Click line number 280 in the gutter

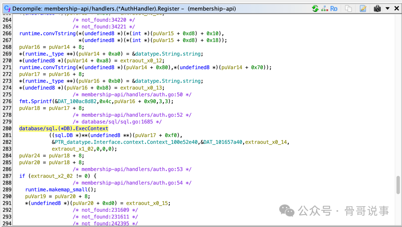(x=7, y=129)
